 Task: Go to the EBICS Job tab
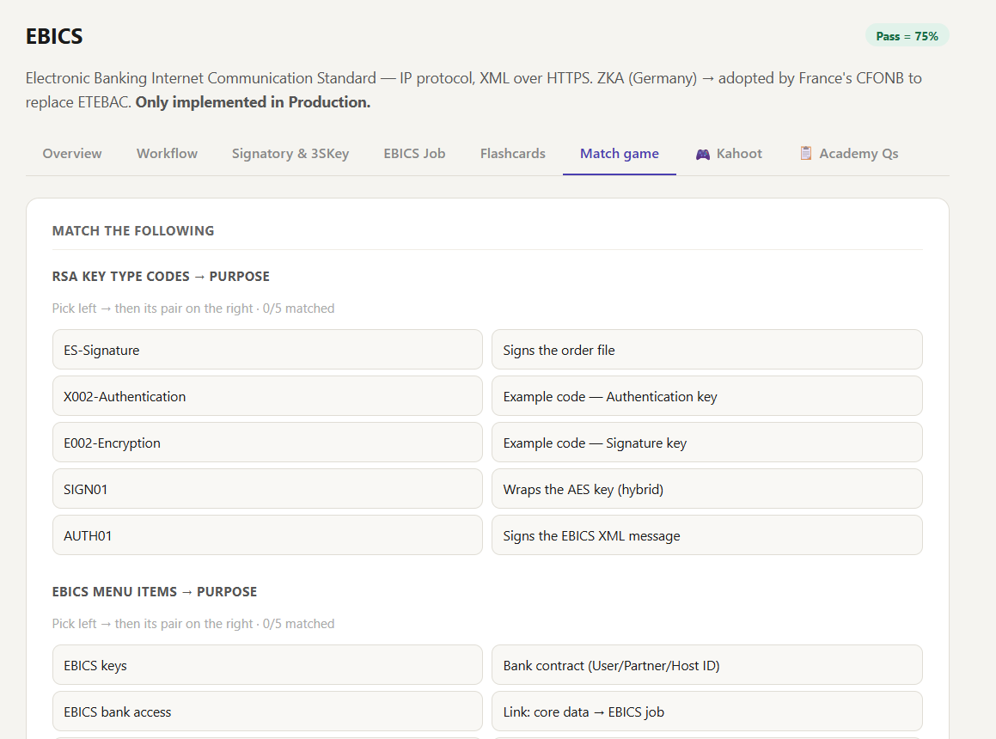pyautogui.click(x=414, y=154)
